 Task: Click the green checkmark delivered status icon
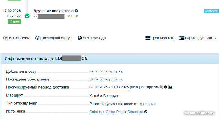(x=27, y=16)
